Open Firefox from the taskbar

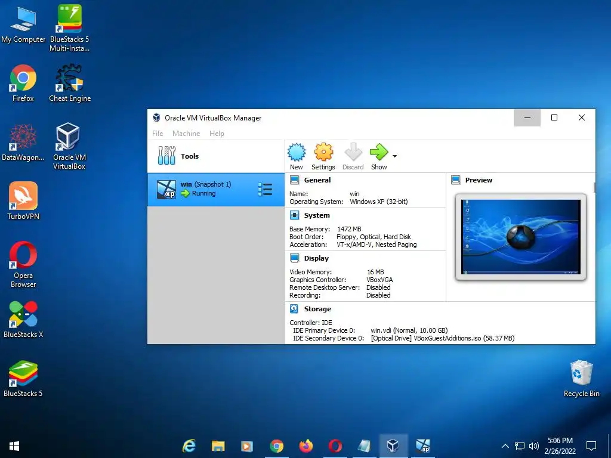306,446
